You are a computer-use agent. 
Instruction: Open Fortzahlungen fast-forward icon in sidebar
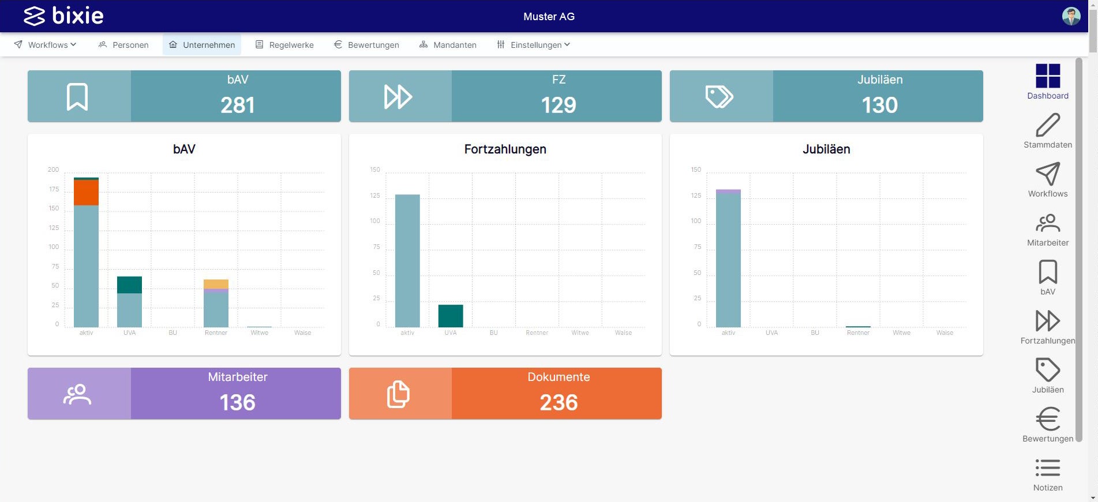coord(1047,320)
